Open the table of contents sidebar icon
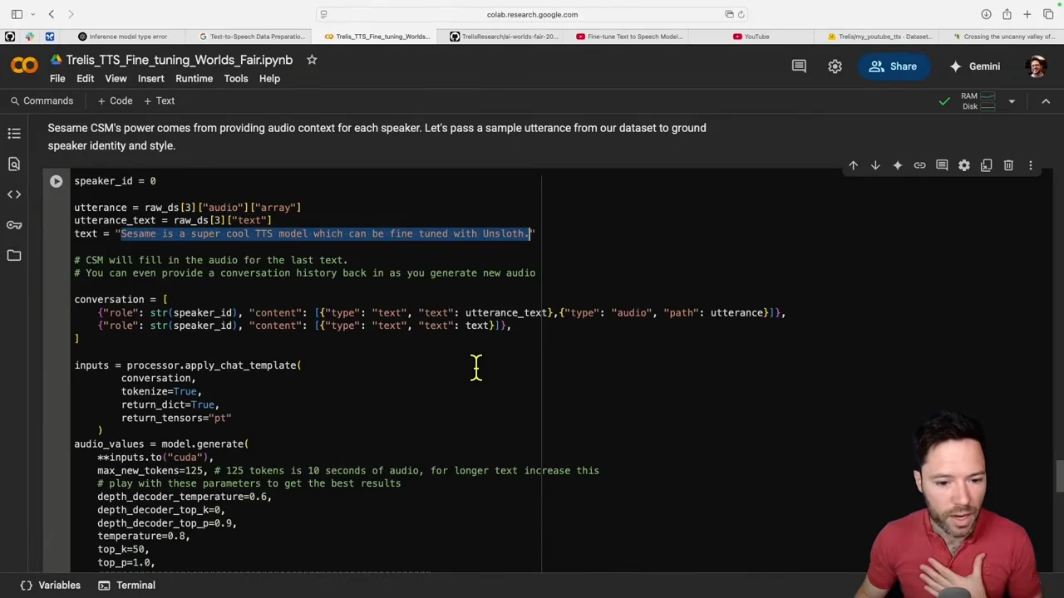 pos(14,133)
